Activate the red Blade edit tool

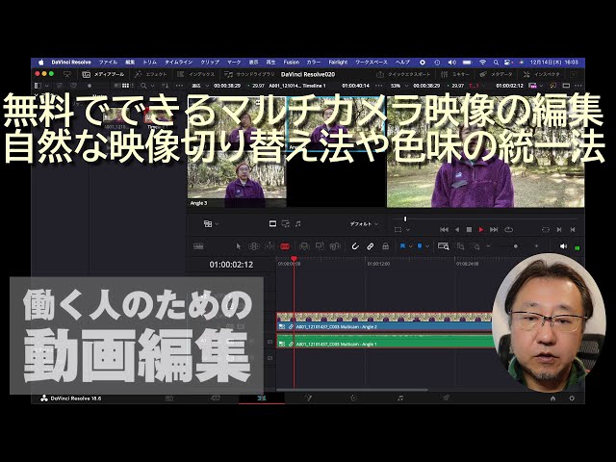click(x=284, y=246)
